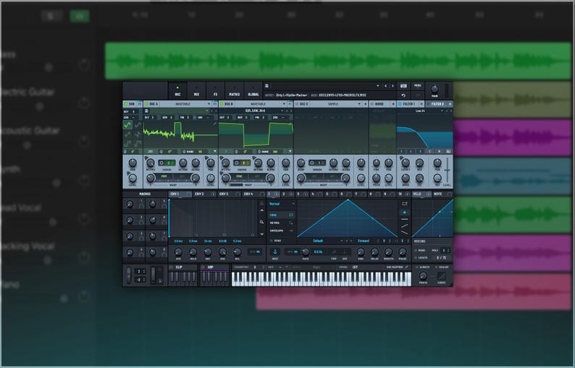
Task: Toggle the SUB oscillator power button
Action: pyautogui.click(x=126, y=104)
